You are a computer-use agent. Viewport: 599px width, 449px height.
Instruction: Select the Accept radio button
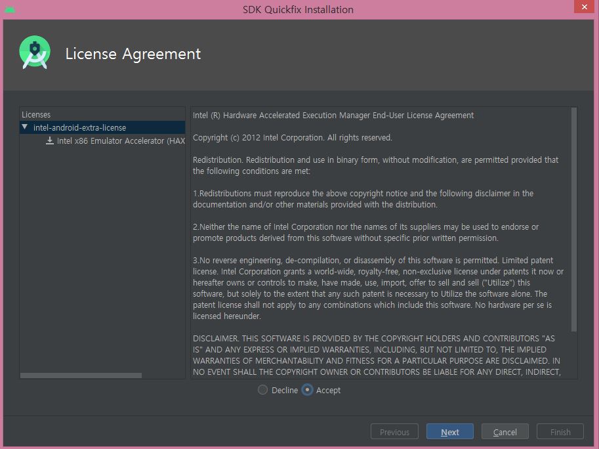point(307,390)
